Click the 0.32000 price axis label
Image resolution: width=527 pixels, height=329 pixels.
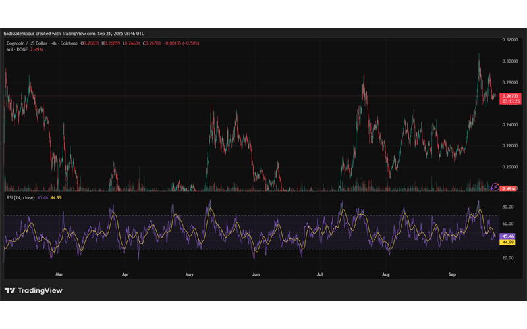tap(509, 40)
